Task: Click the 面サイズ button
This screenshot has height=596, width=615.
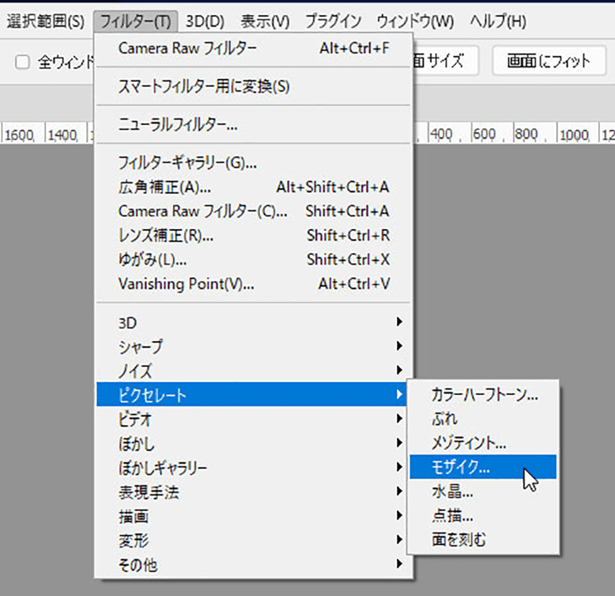Action: click(446, 61)
